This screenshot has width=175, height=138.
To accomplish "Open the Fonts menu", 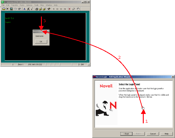I will click(x=22, y=5).
